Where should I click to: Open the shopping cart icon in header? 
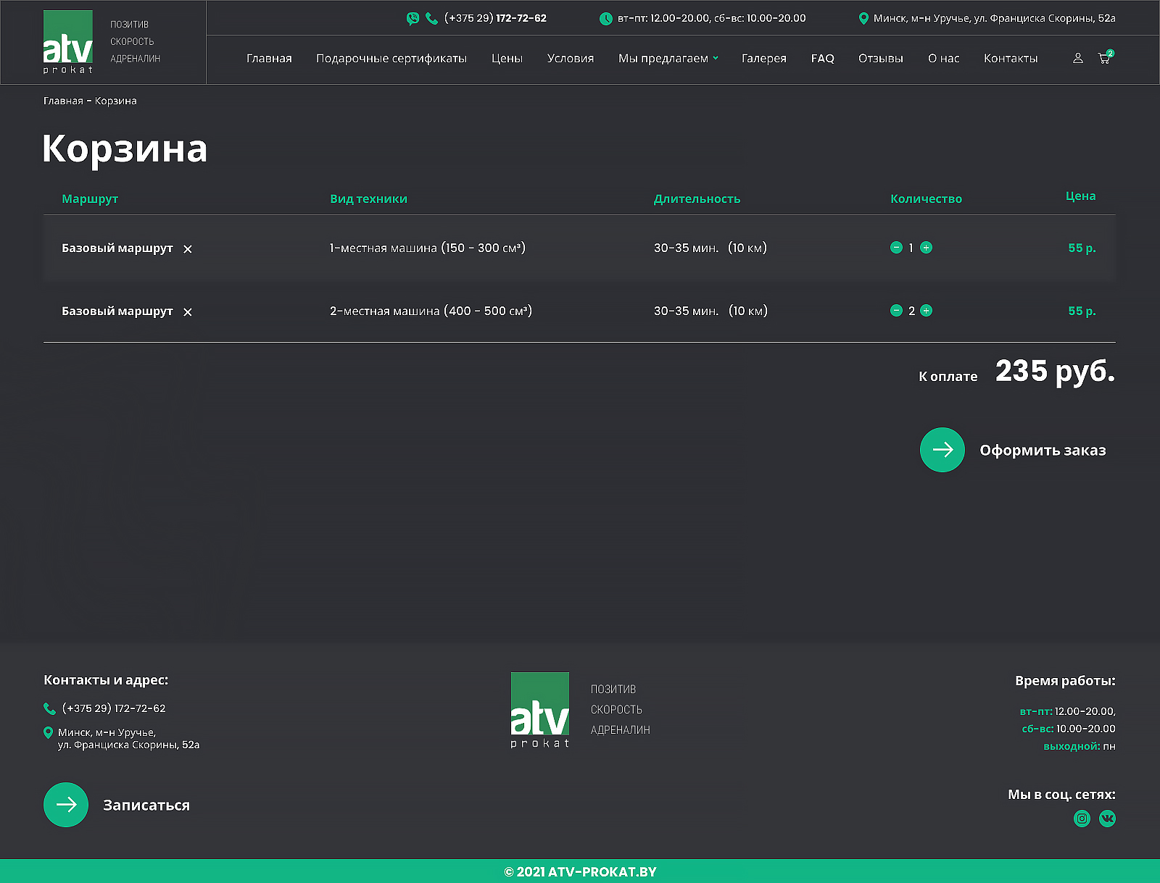[1104, 58]
